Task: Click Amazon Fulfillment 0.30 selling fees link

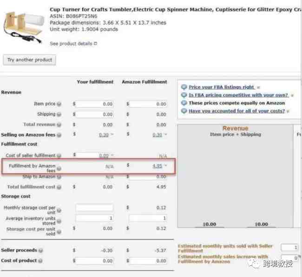Action: [x=158, y=135]
